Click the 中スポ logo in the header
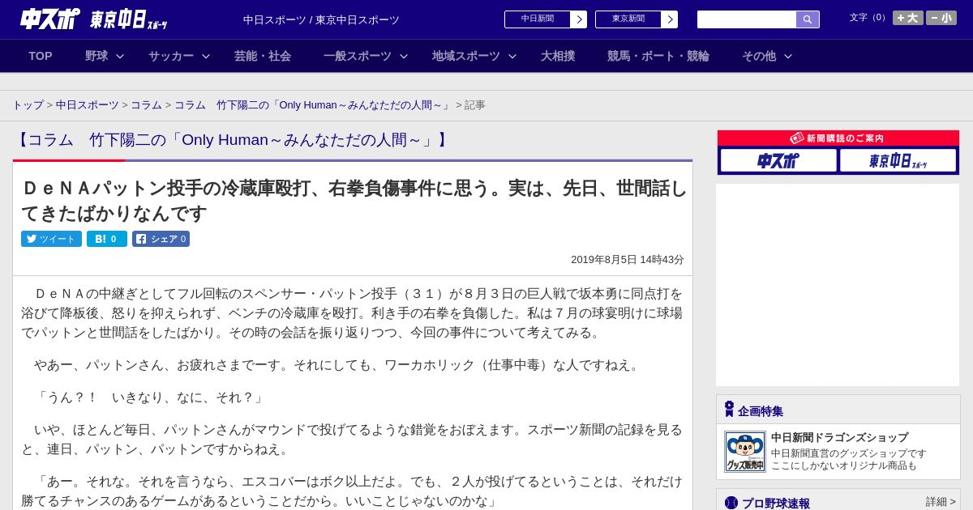The image size is (973, 510). pyautogui.click(x=50, y=19)
